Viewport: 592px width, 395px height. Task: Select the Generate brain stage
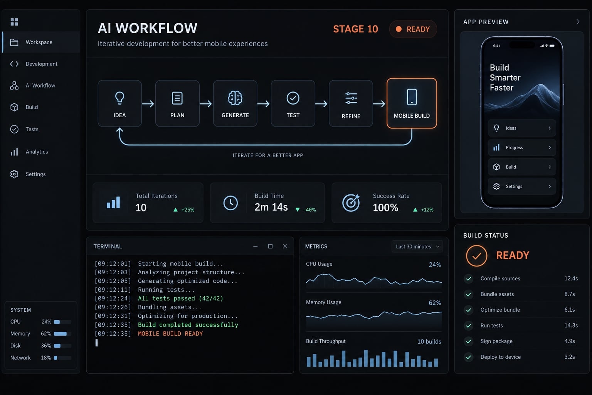click(x=235, y=103)
